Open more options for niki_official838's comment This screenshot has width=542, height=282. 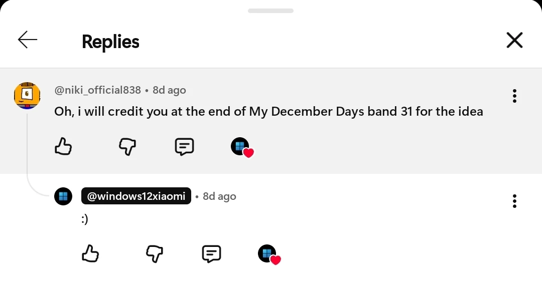click(x=514, y=96)
